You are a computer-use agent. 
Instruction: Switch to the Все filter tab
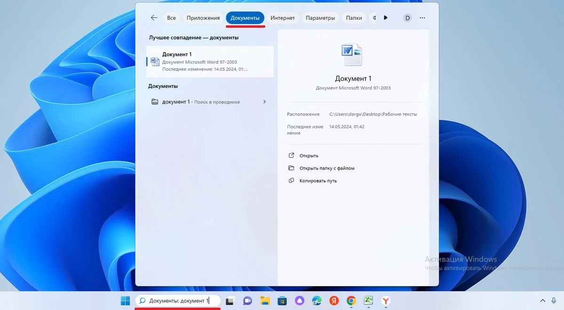pyautogui.click(x=172, y=17)
